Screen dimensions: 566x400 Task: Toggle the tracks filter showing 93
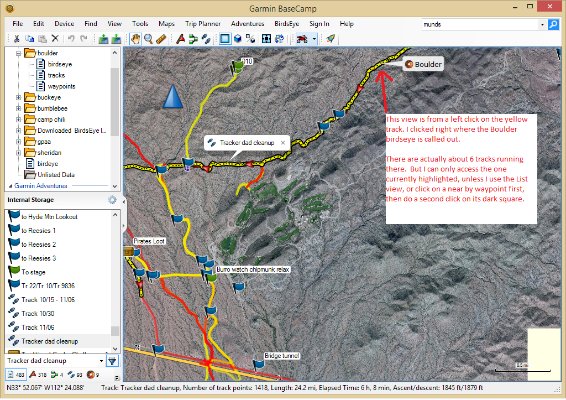pos(71,376)
